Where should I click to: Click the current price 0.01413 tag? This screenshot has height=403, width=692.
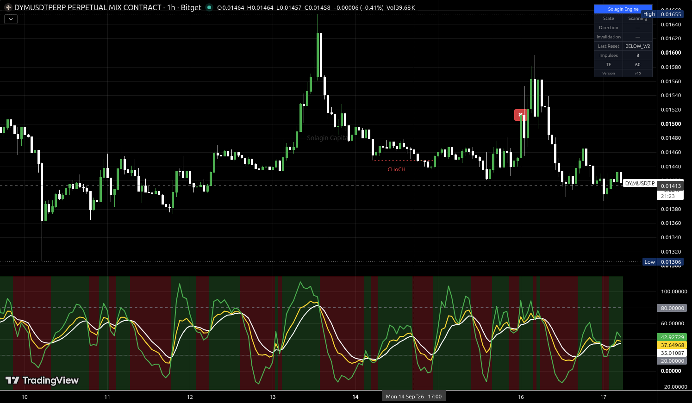[x=670, y=186]
